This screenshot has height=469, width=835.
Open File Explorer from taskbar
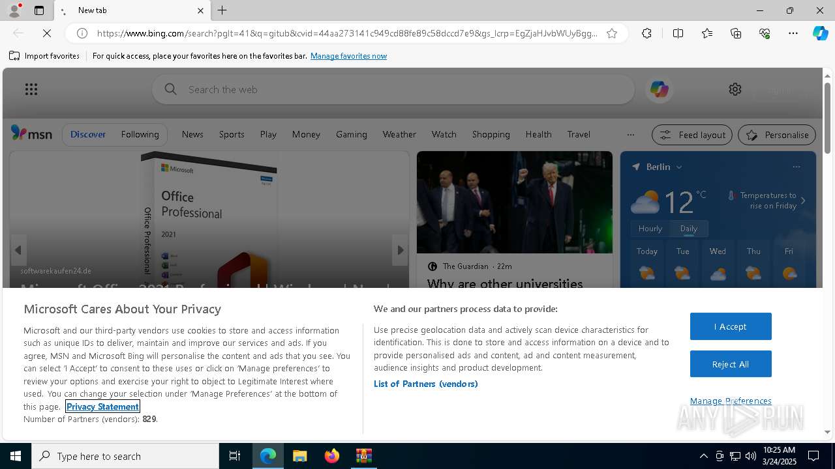click(x=299, y=456)
